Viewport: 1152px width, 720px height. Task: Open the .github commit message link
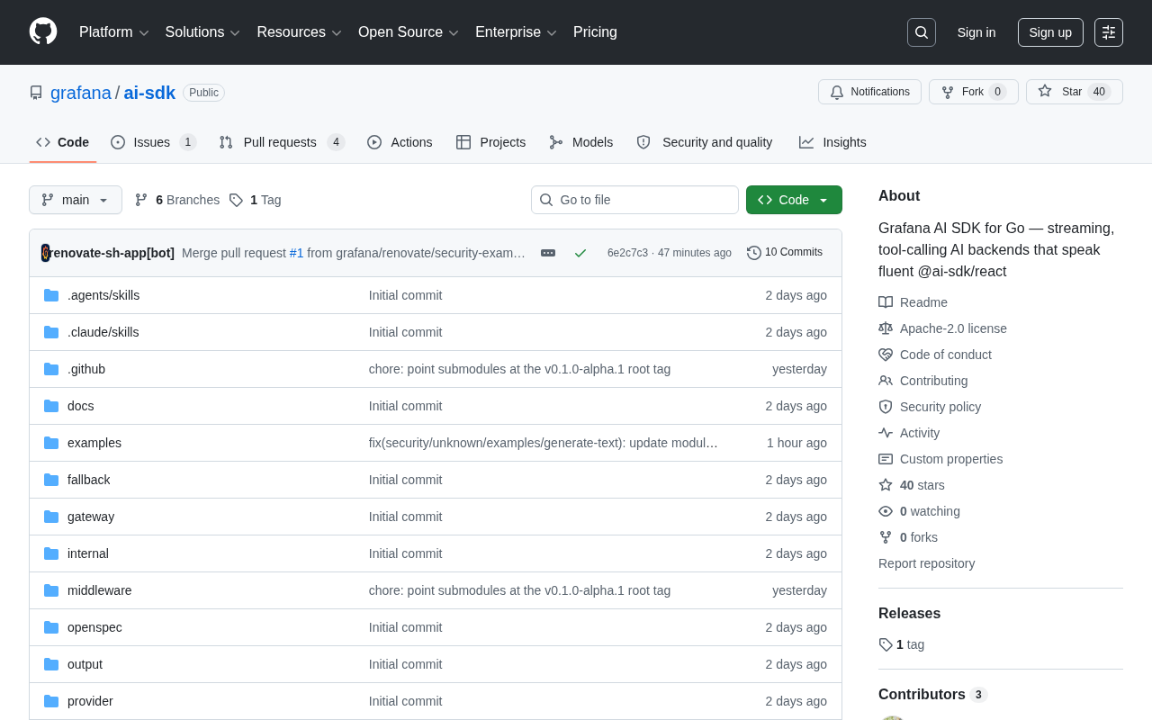pyautogui.click(x=519, y=369)
